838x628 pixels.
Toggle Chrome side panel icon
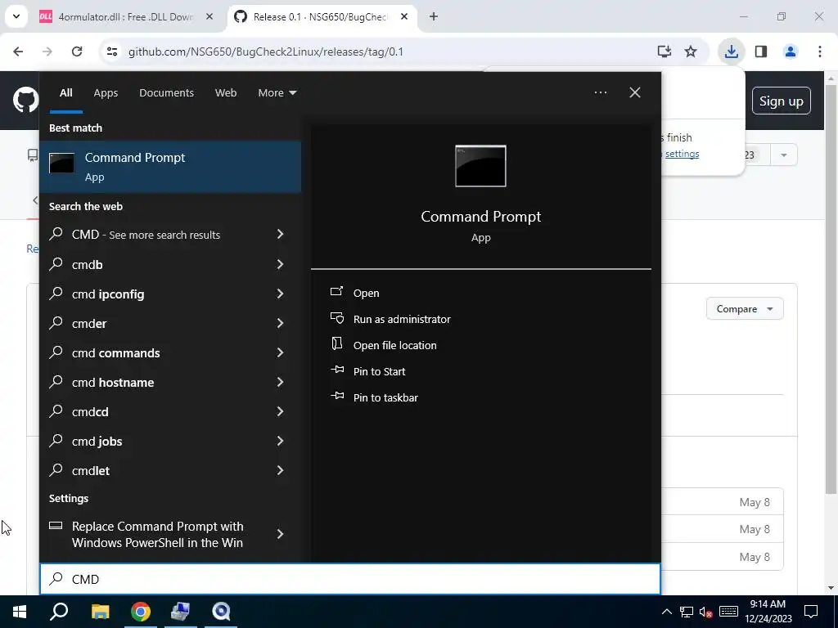(x=761, y=52)
